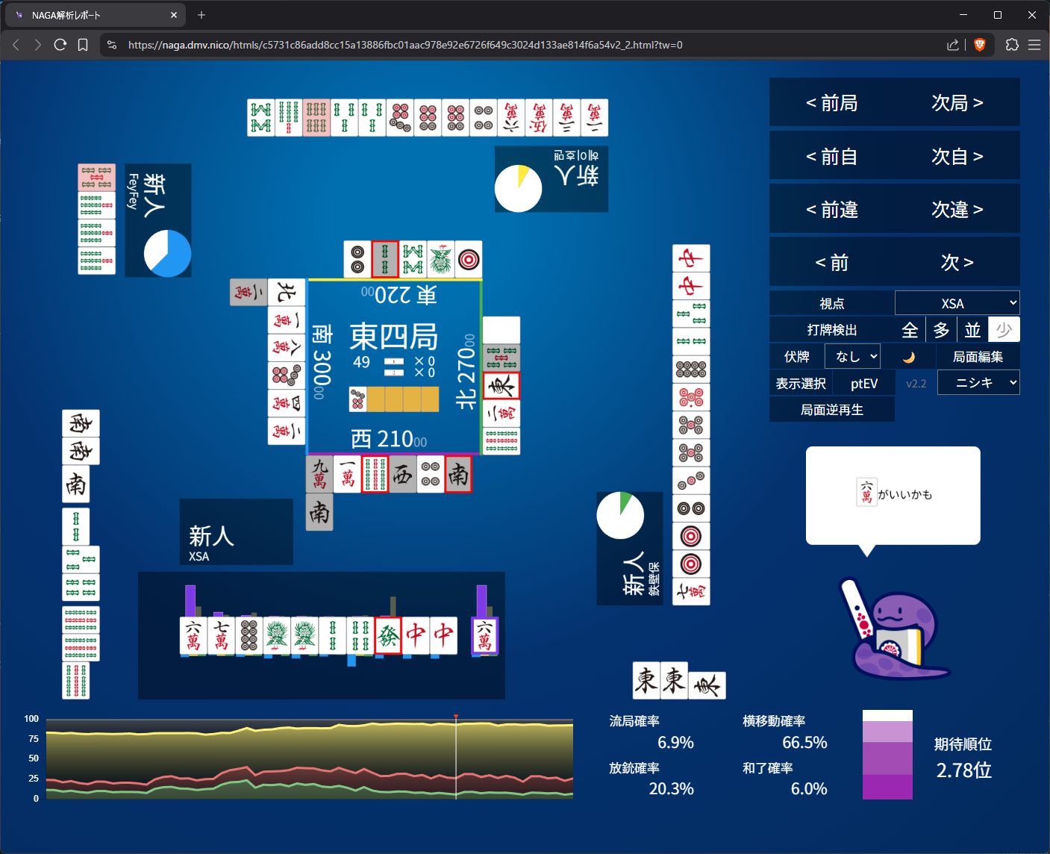1050x854 pixels.
Task: Click the Brave Shields lion icon
Action: click(980, 45)
